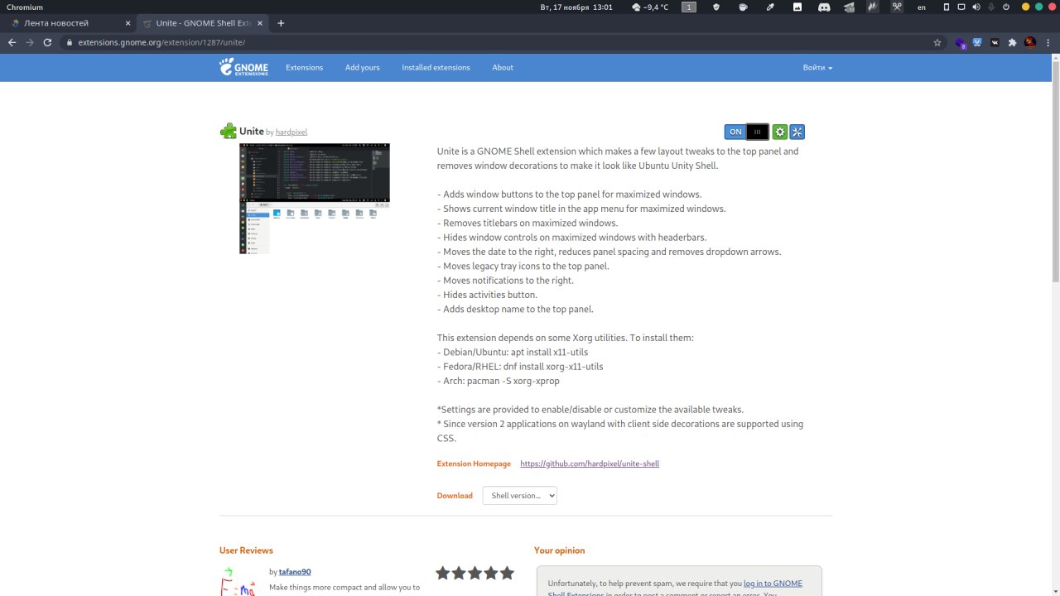Screen dimensions: 1060x596
Task: Toggle the Unite extension ON switch
Action: (746, 132)
